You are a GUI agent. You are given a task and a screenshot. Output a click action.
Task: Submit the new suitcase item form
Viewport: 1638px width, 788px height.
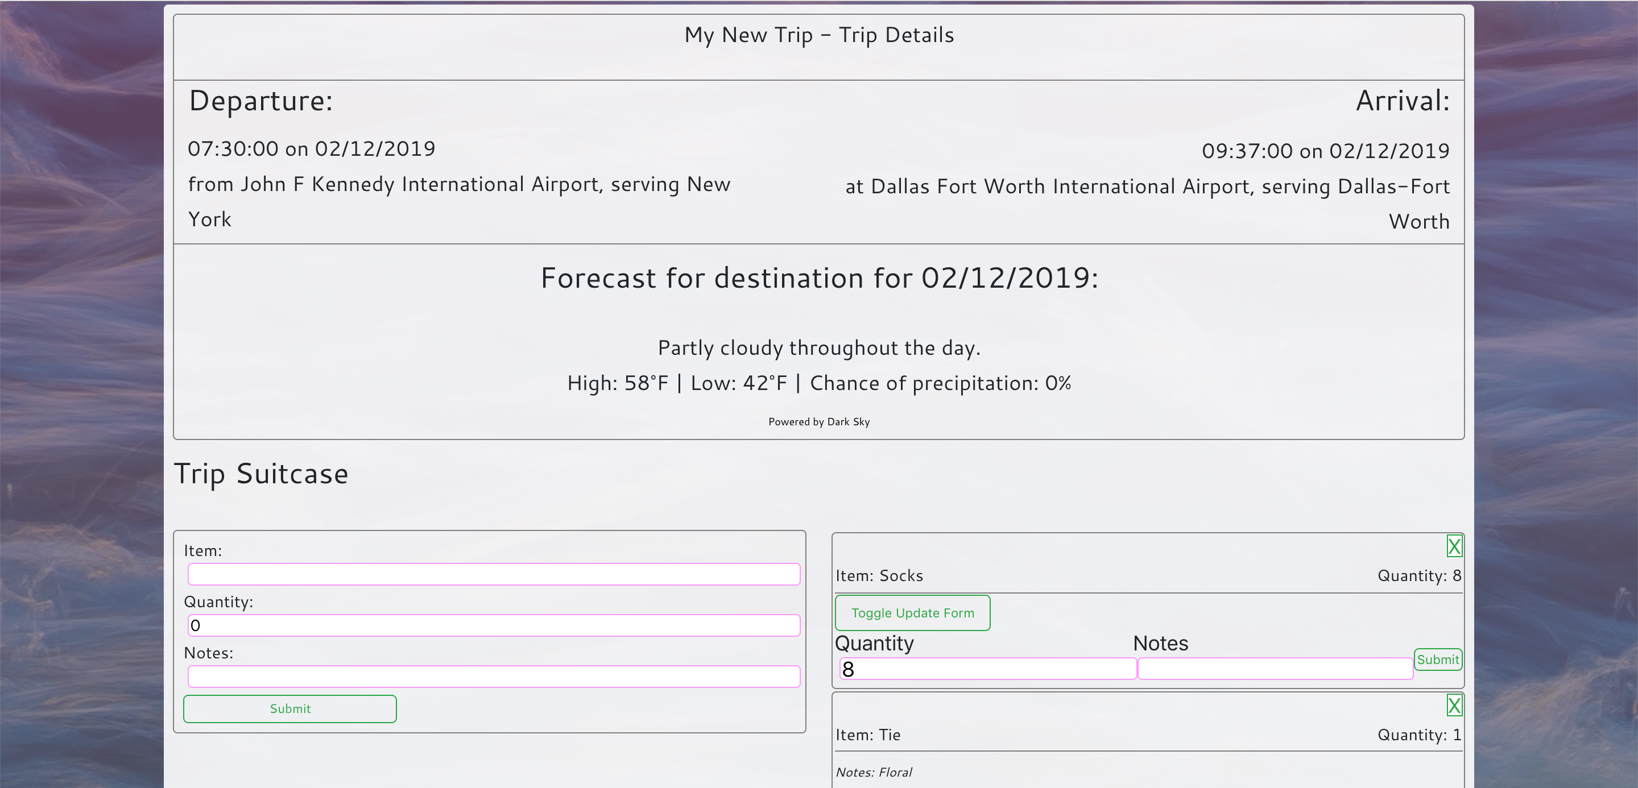pos(290,708)
